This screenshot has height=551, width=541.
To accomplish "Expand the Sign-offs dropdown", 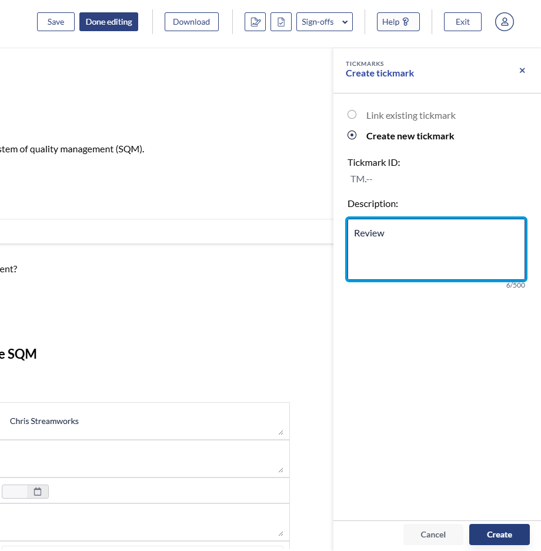I will [x=325, y=22].
